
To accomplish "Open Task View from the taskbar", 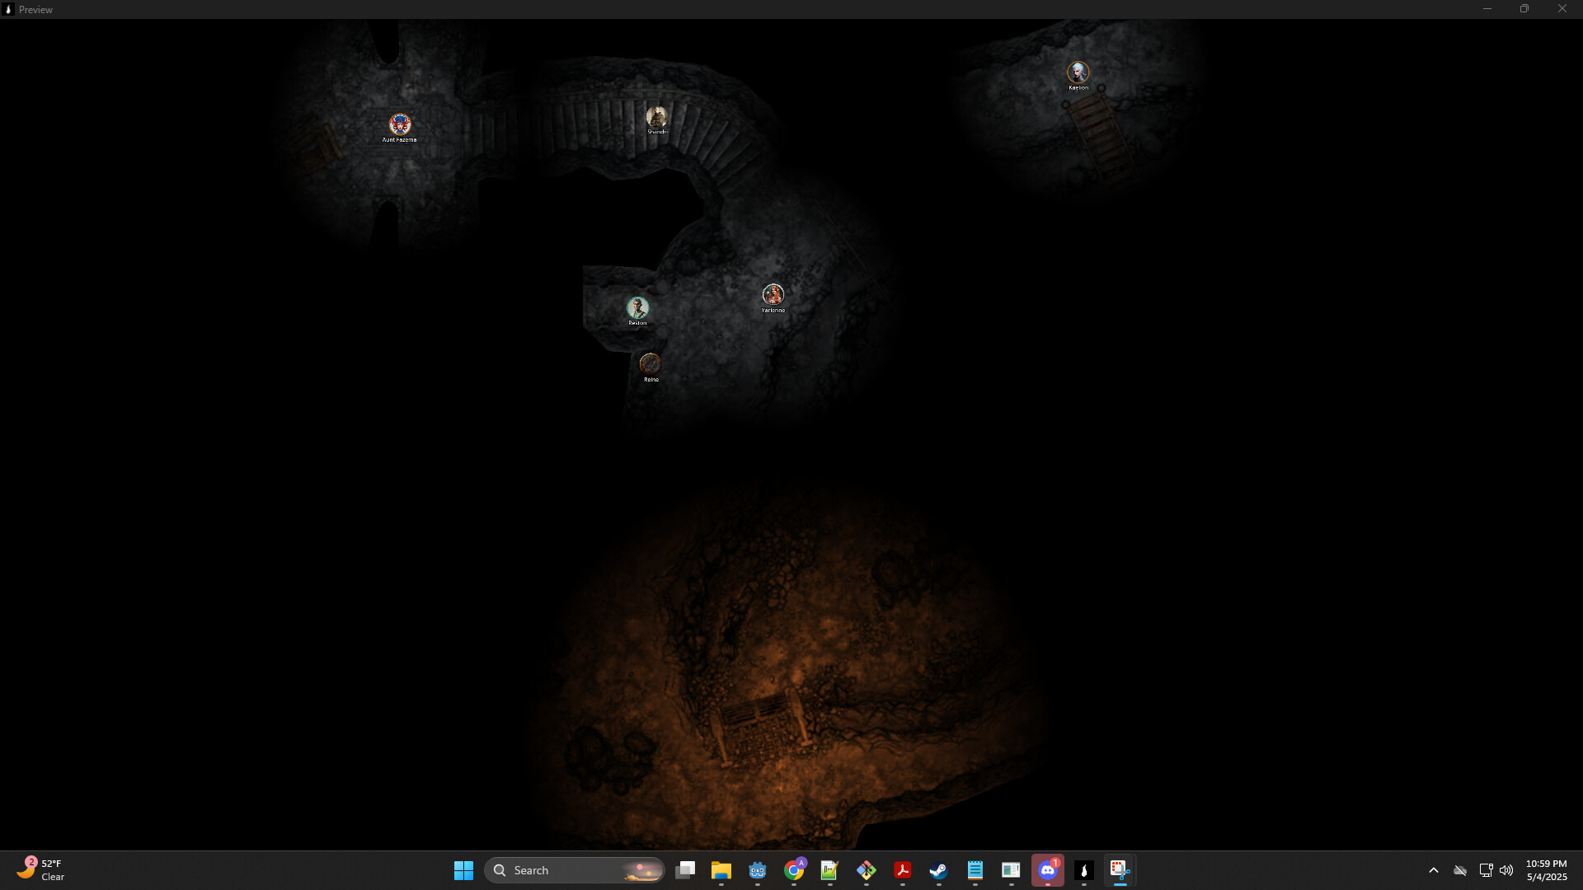I will 686,869.
